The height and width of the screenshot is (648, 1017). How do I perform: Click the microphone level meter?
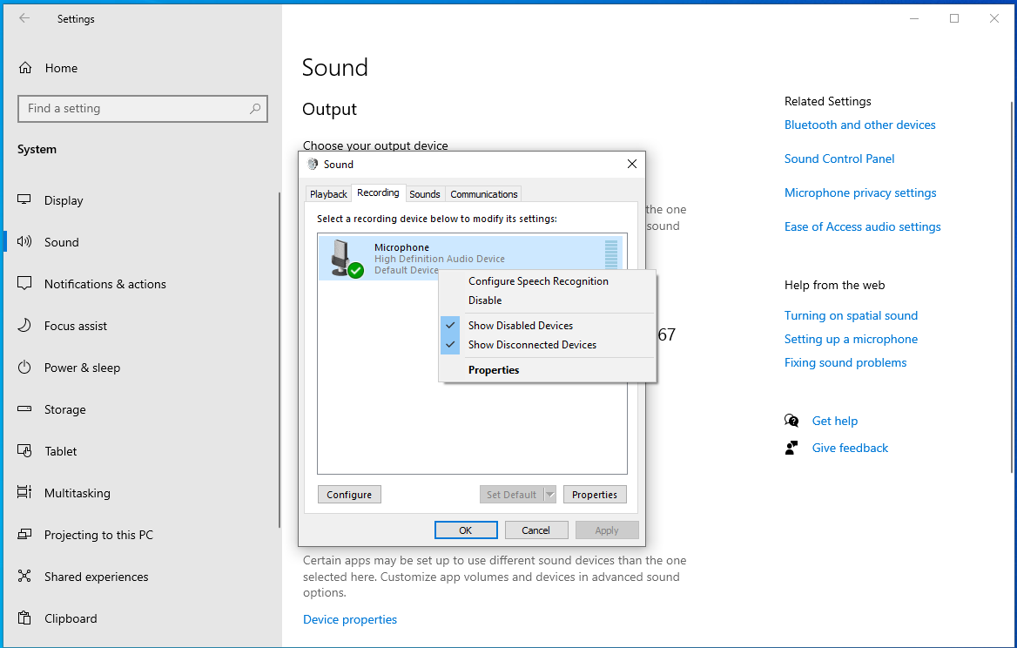click(611, 255)
